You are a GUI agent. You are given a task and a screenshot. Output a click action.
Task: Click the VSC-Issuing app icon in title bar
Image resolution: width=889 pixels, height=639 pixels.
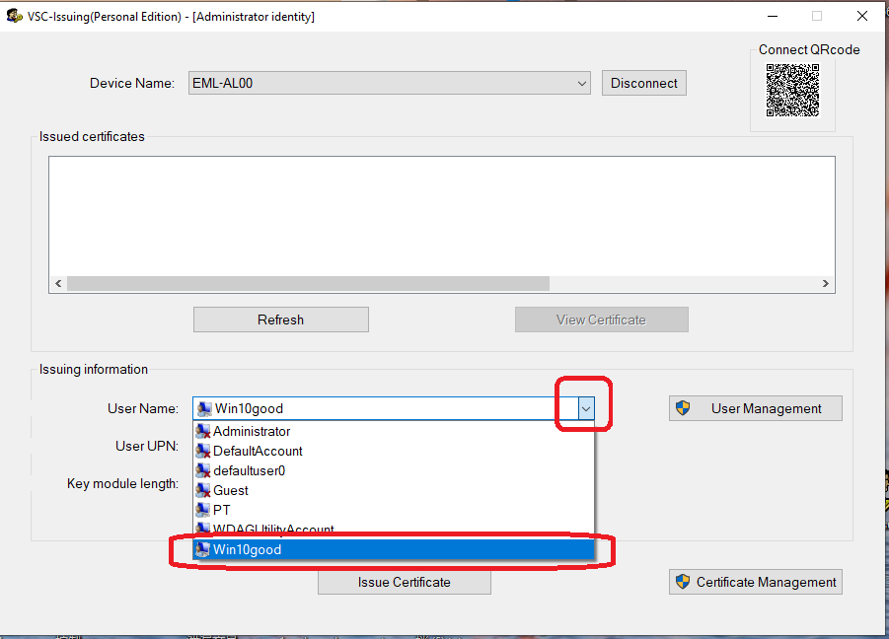[14, 16]
